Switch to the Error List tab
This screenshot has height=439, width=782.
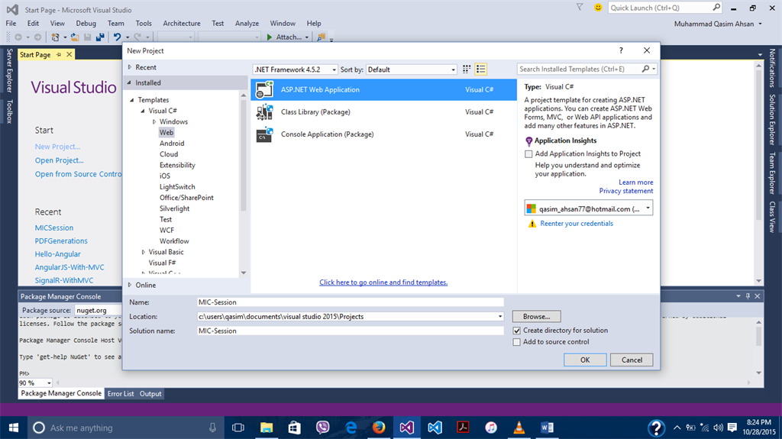[x=121, y=394]
